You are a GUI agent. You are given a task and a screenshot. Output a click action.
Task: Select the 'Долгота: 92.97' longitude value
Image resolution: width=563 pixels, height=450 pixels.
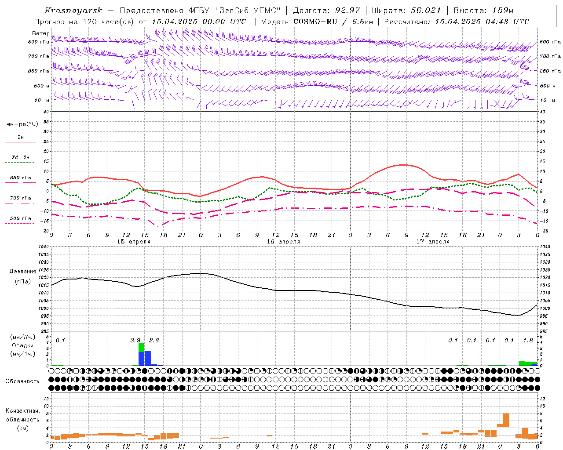tap(326, 11)
